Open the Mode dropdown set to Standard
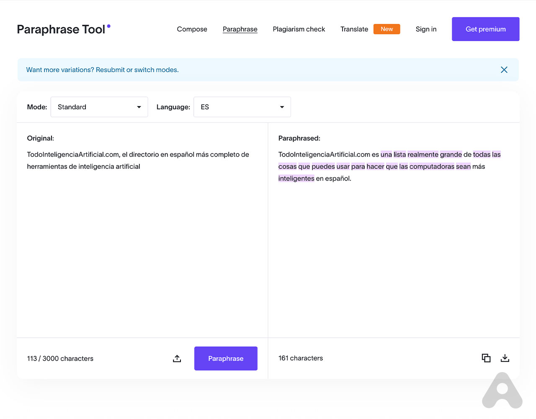 tap(99, 107)
